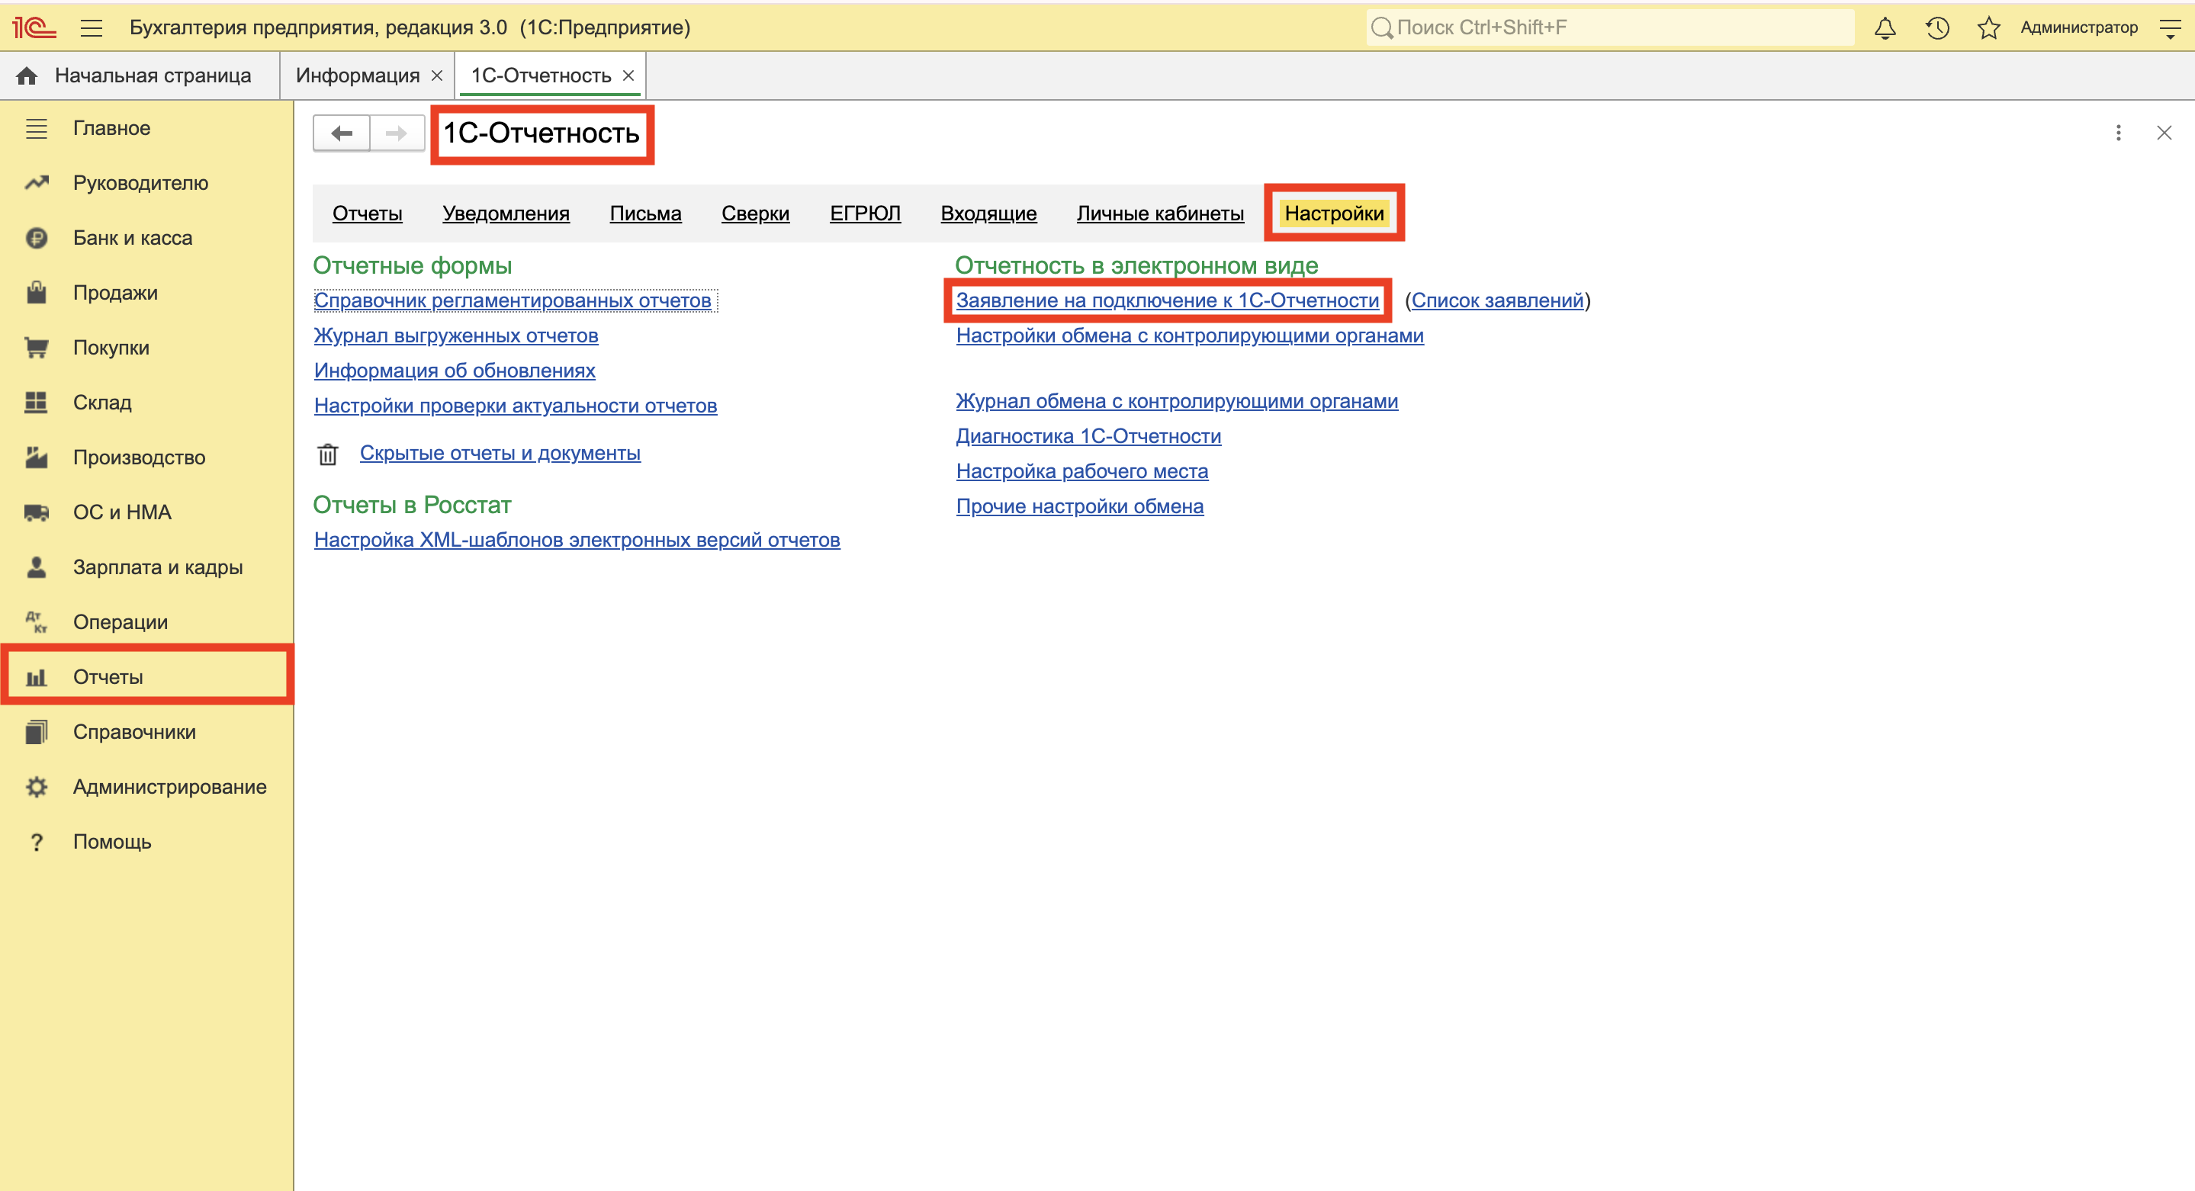Click the Администратор user name
The height and width of the screenshot is (1191, 2195).
tap(2079, 27)
